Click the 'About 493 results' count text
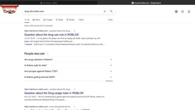The image size is (195, 110). pyautogui.click(x=38, y=26)
